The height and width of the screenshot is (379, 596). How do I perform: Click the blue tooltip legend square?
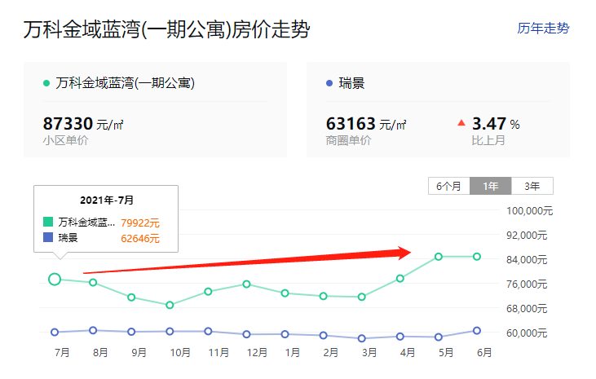click(x=48, y=237)
